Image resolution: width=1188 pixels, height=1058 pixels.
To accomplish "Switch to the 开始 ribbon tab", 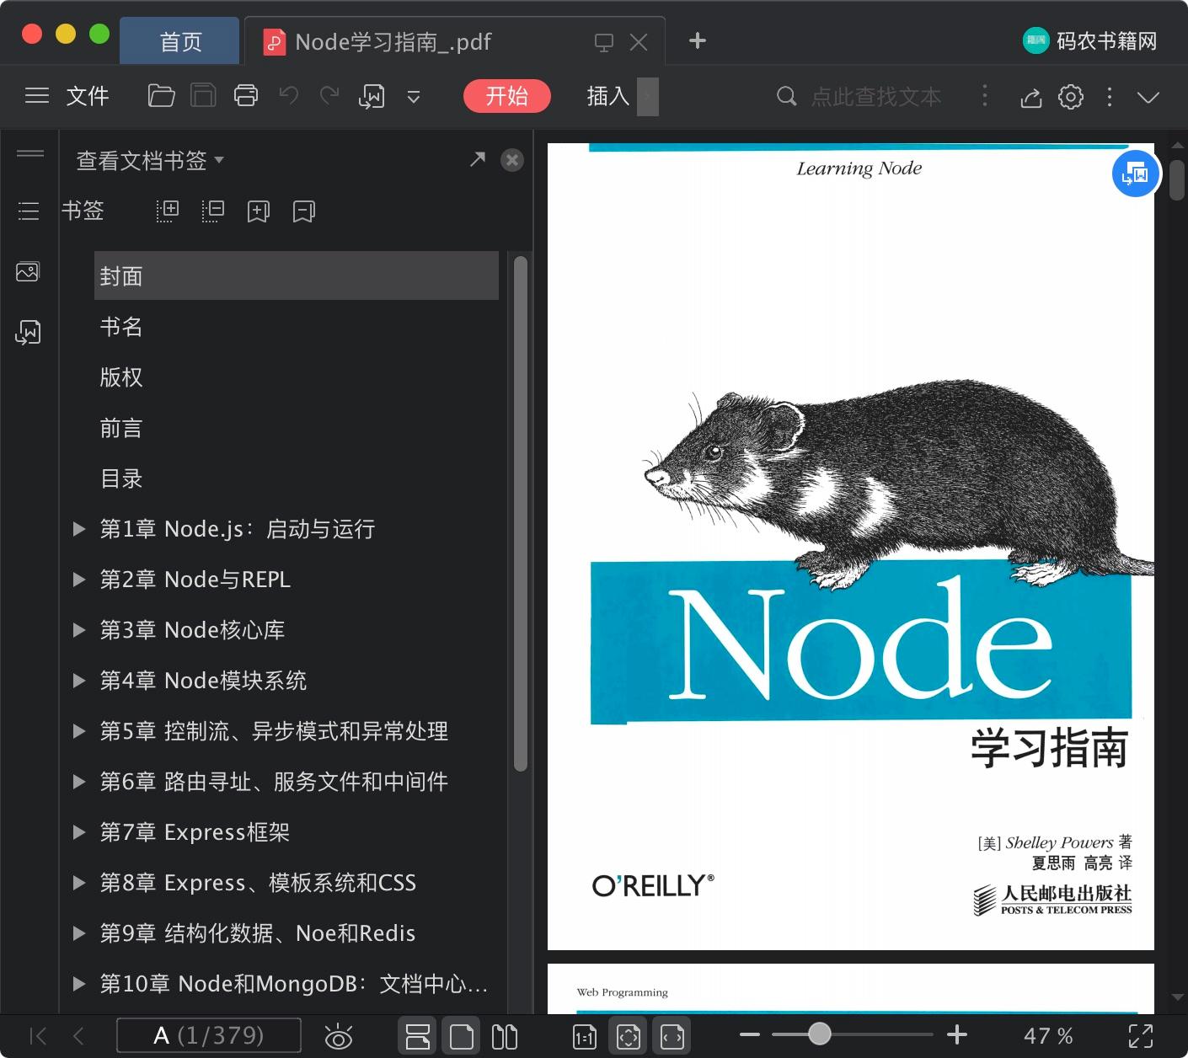I will [507, 96].
